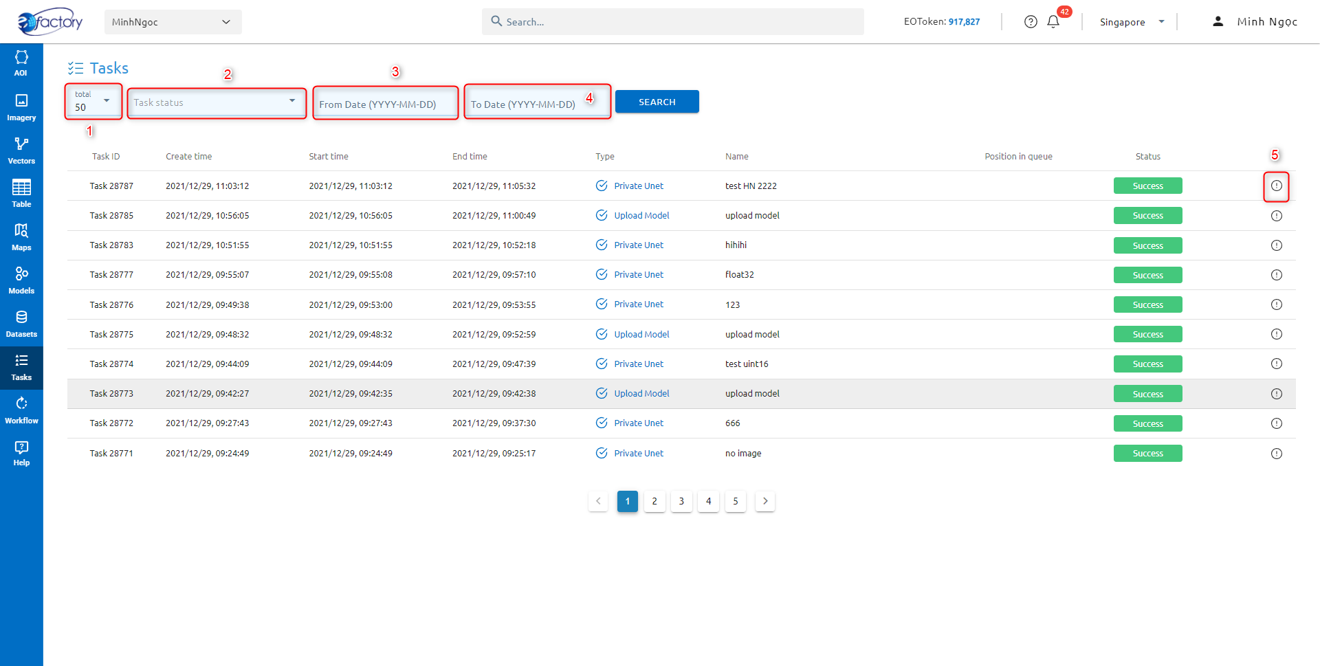The width and height of the screenshot is (1320, 666).
Task: Click the To Date field
Action: click(538, 103)
